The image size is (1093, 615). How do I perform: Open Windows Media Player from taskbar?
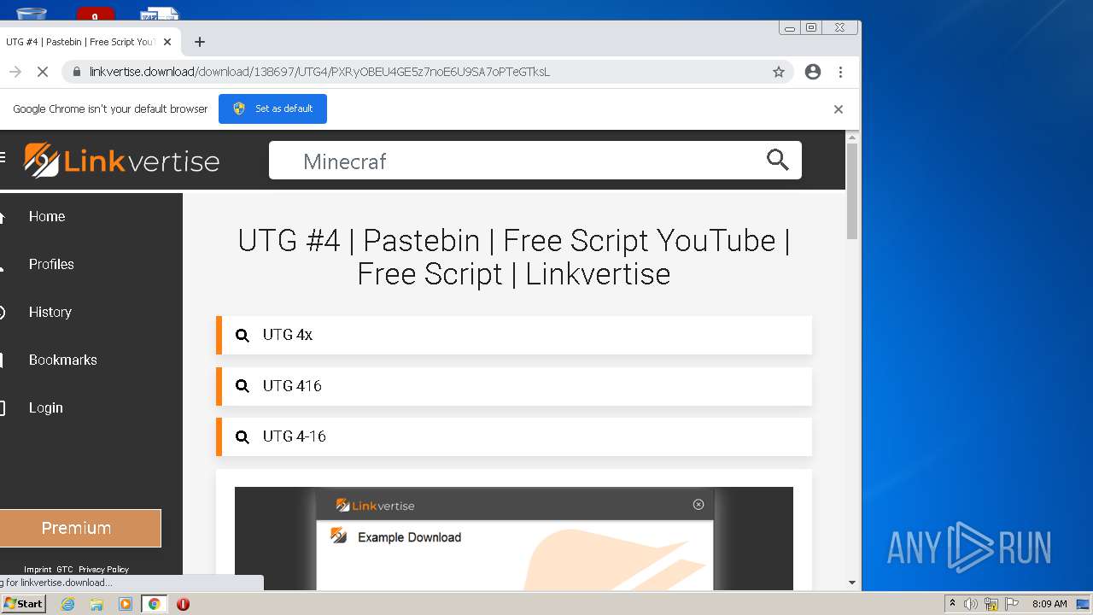click(x=126, y=604)
